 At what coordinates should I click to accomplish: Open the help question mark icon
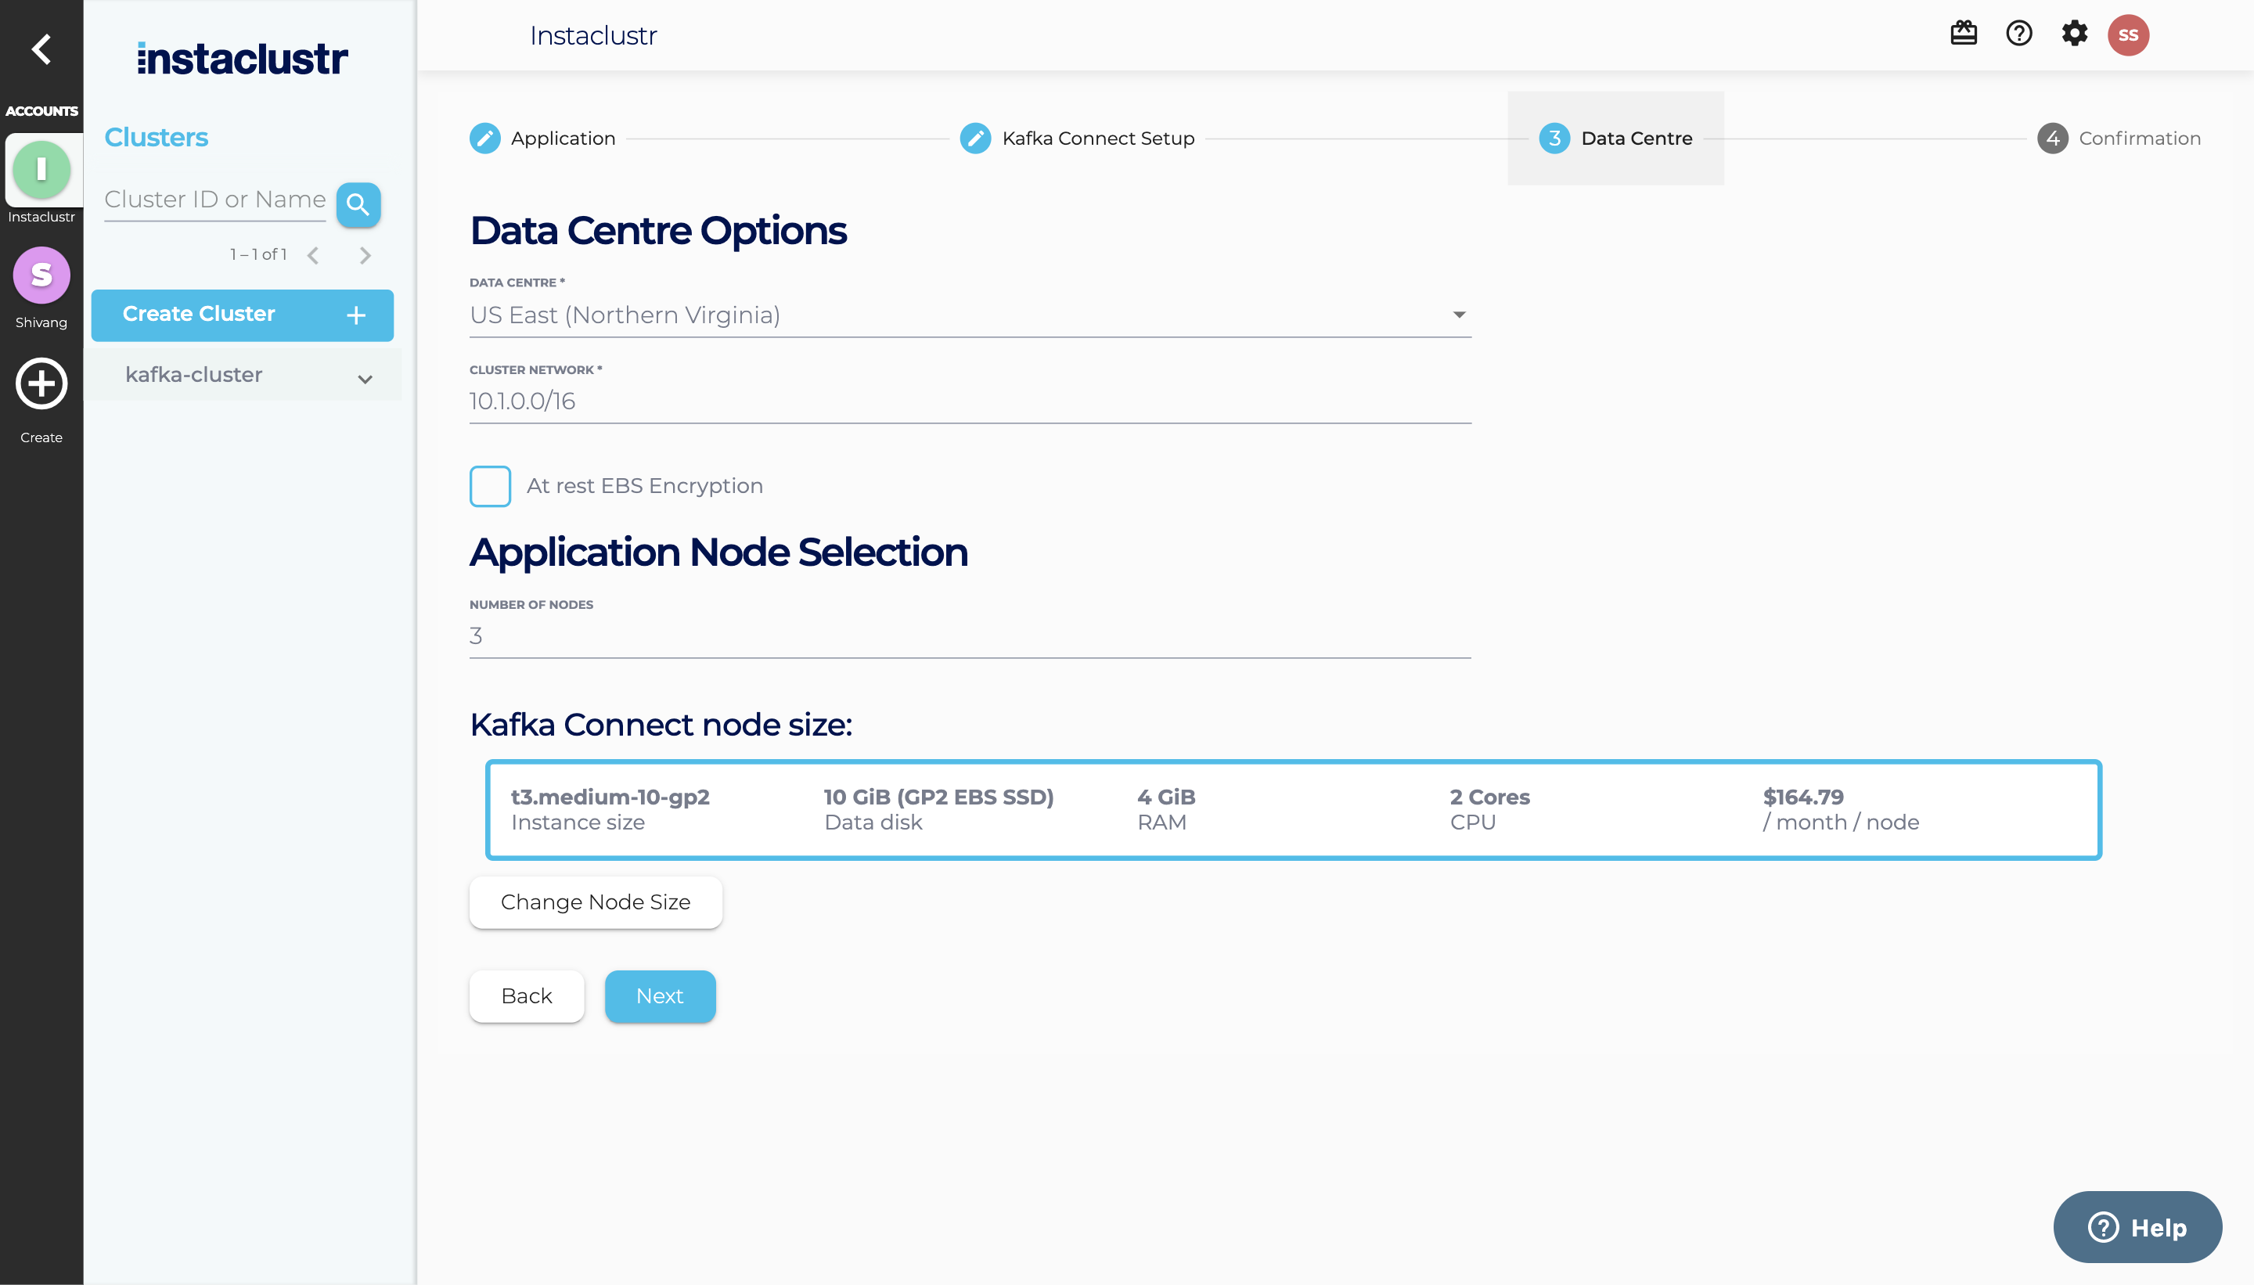tap(2018, 34)
